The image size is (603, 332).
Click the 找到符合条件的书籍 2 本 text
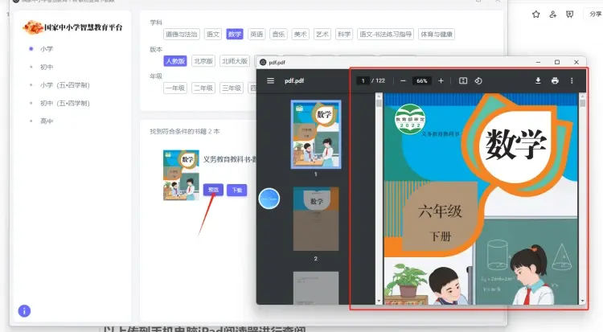[185, 132]
